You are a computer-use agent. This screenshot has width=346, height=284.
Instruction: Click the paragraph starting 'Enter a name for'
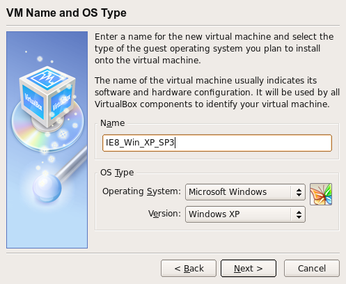point(214,49)
